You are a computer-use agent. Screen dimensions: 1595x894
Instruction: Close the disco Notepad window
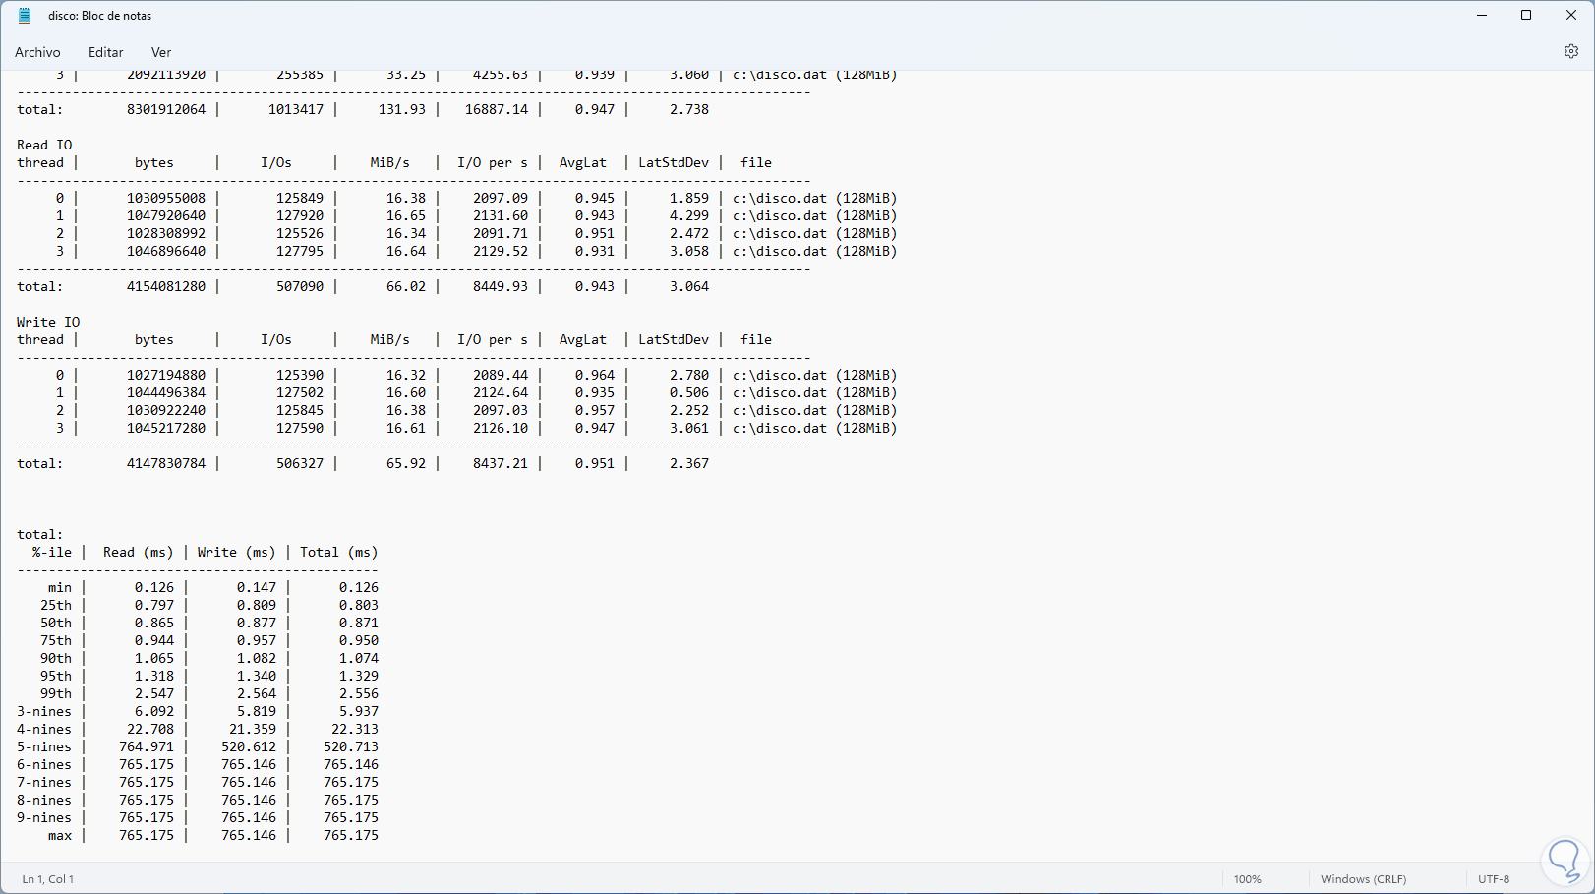tap(1571, 16)
